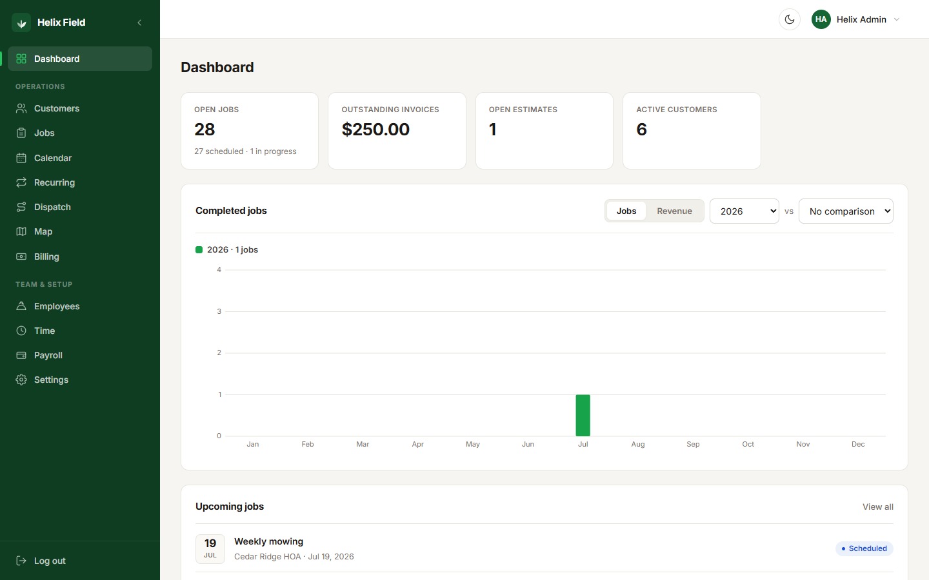Click the Employees hard-hat icon

click(x=21, y=306)
